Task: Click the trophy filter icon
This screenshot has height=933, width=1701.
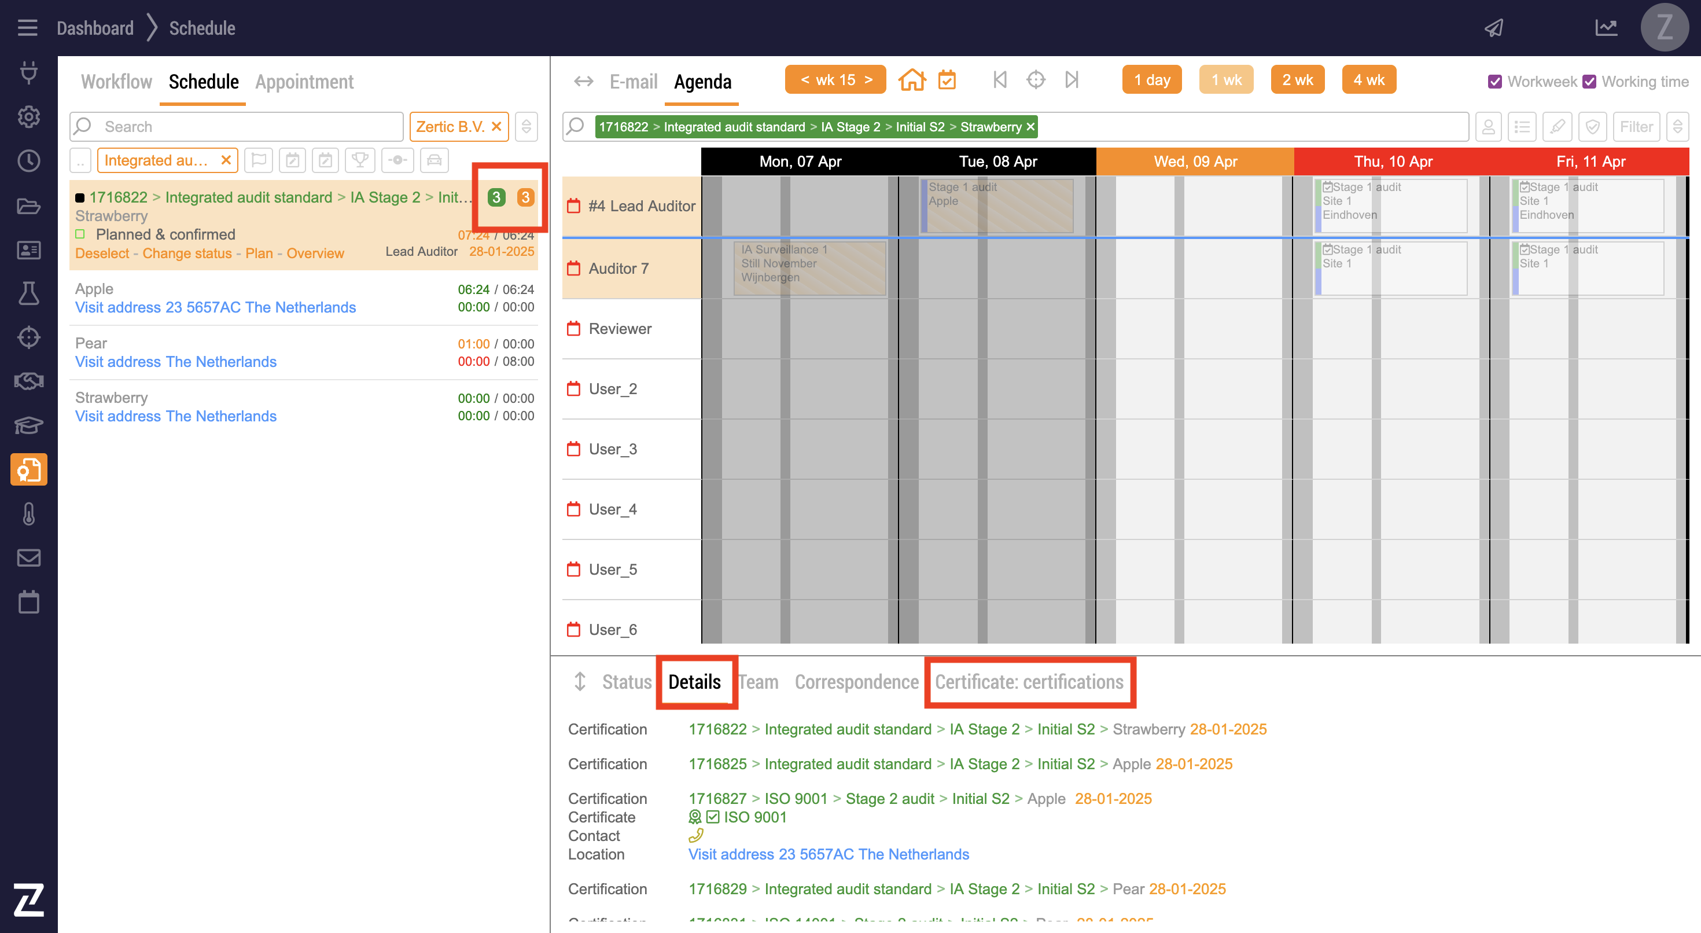Action: tap(360, 160)
